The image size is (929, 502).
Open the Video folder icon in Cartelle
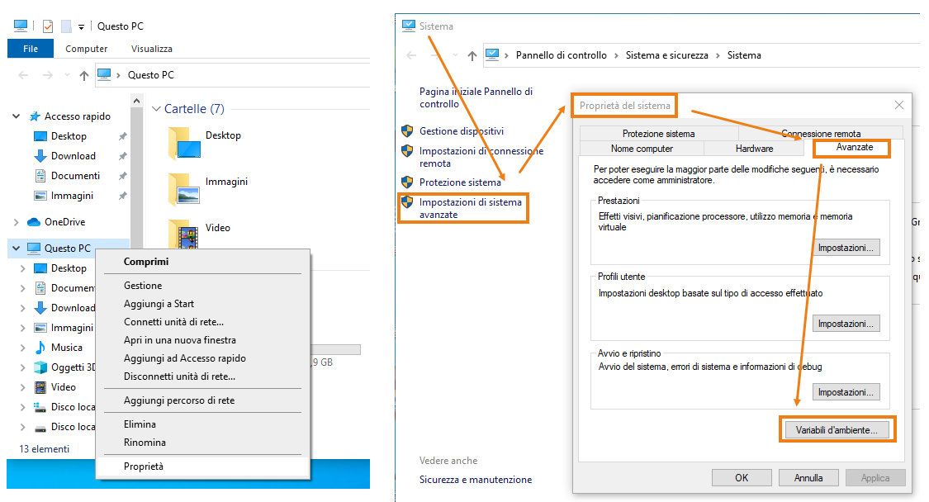[x=183, y=233]
